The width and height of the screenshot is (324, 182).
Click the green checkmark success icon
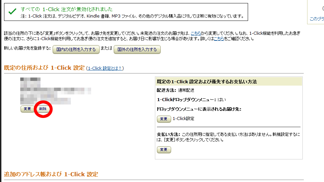pyautogui.click(x=12, y=11)
